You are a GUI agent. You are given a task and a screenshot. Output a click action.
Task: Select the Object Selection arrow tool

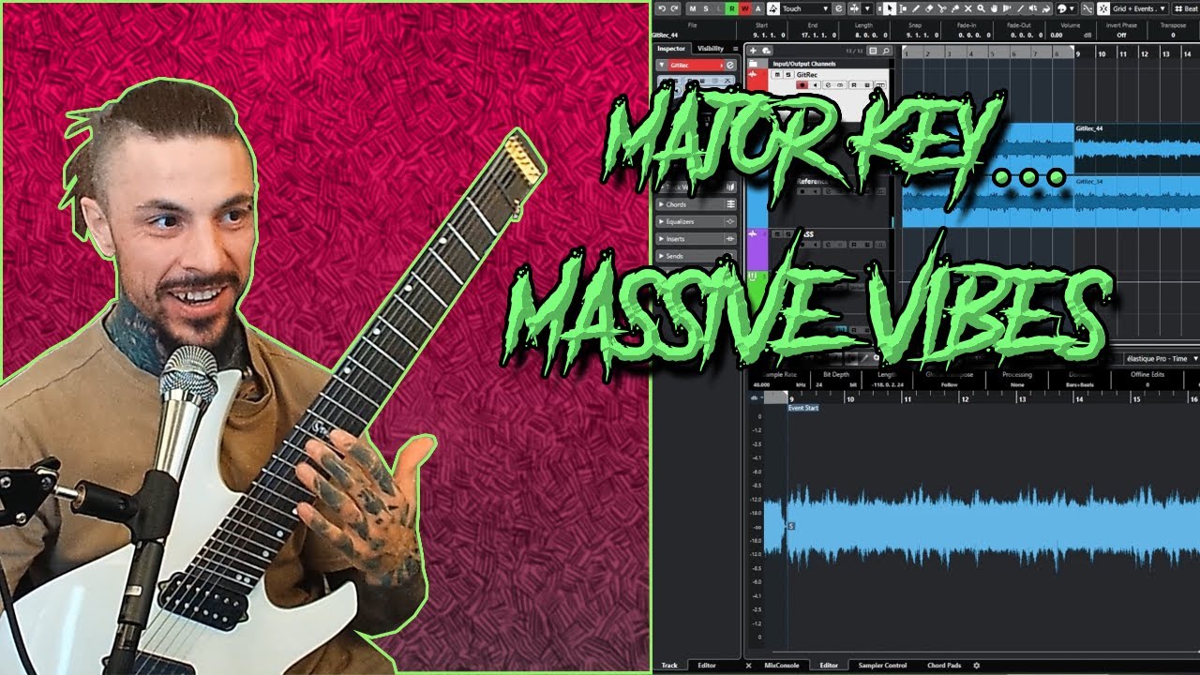tap(890, 8)
